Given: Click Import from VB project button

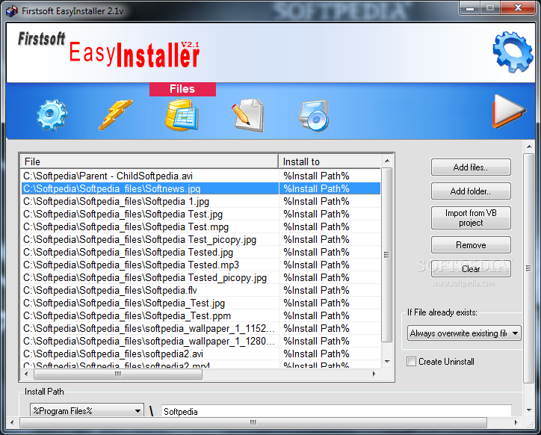Looking at the screenshot, I should coord(471,217).
